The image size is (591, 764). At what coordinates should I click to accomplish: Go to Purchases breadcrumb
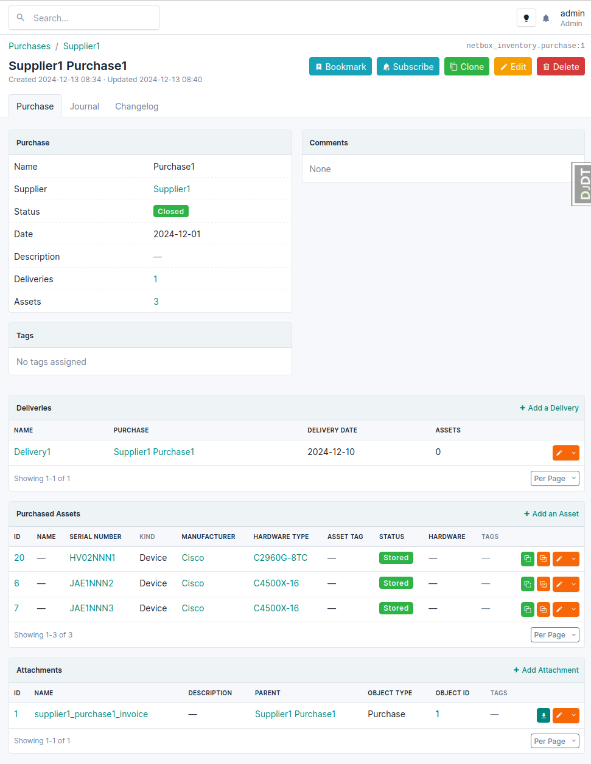click(29, 46)
